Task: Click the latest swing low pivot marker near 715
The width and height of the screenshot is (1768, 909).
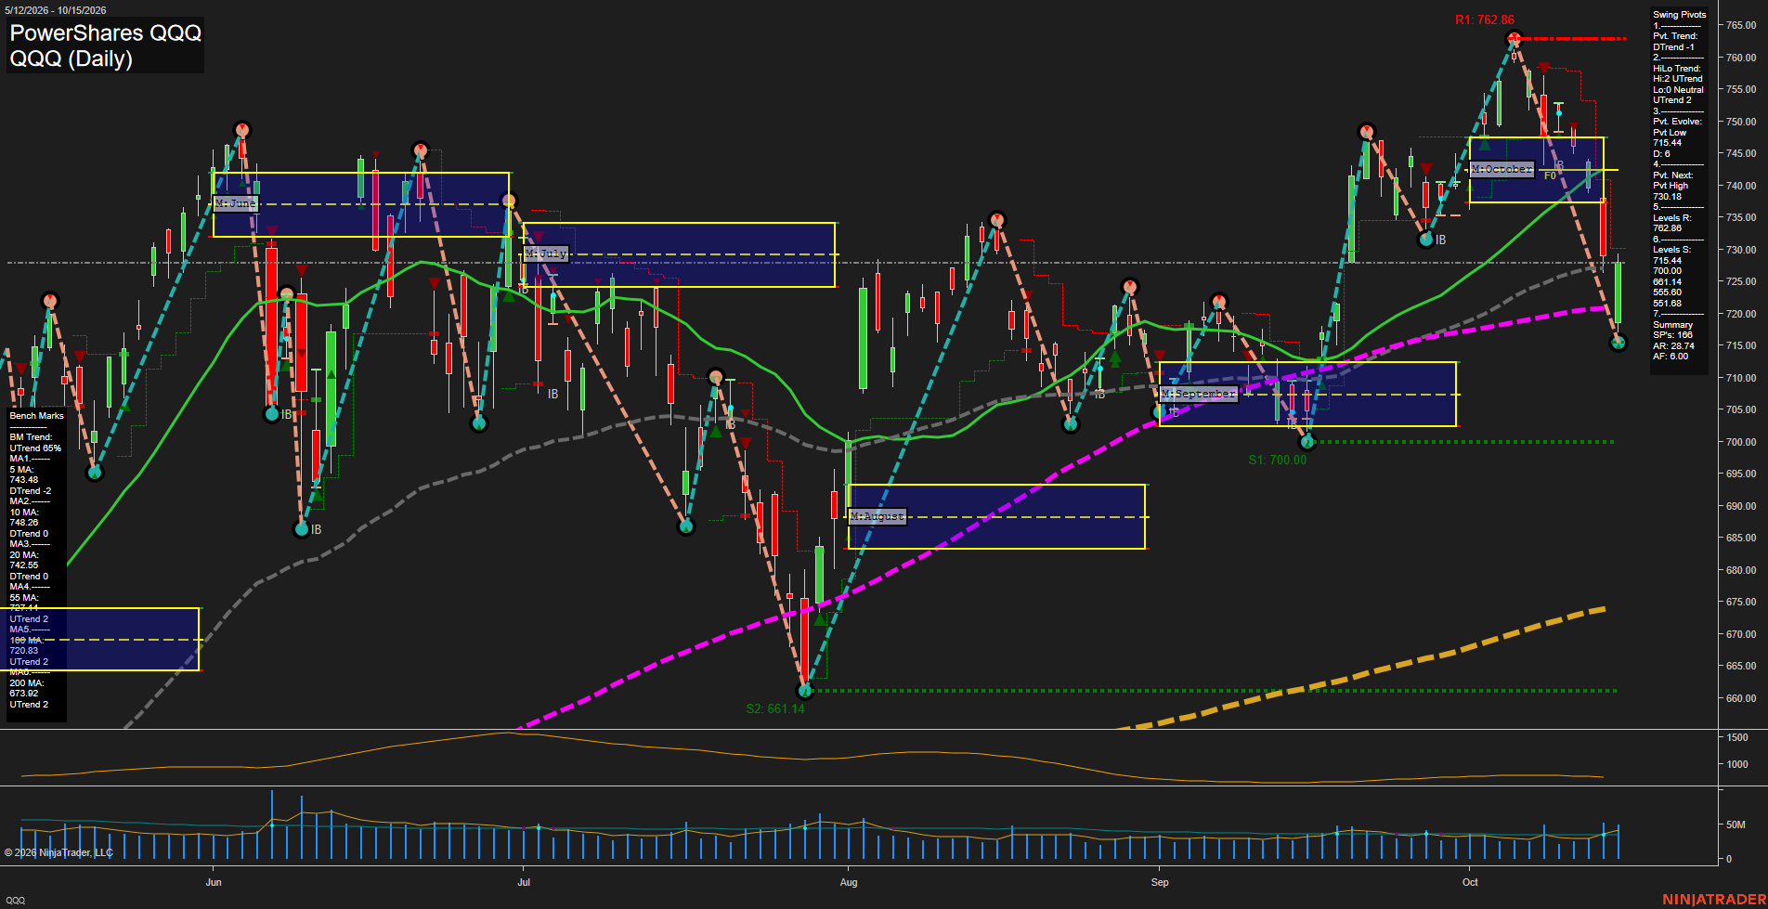Action: [x=1618, y=343]
